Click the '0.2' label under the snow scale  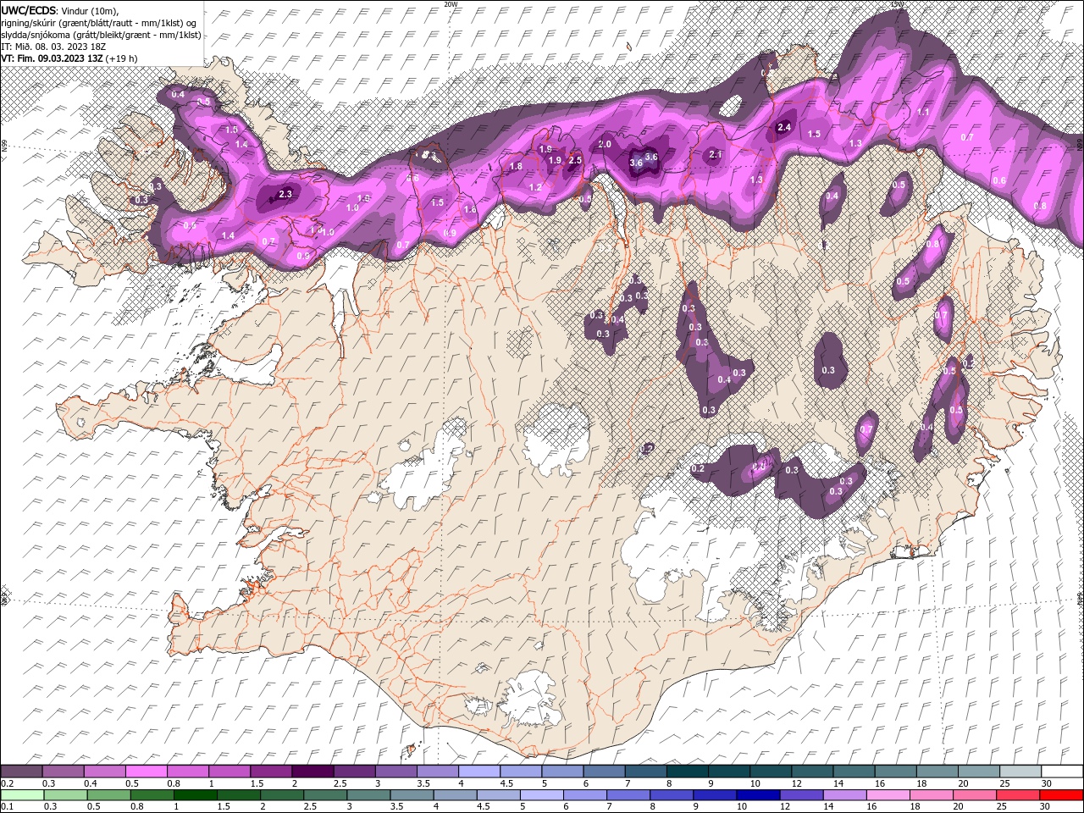(7, 783)
